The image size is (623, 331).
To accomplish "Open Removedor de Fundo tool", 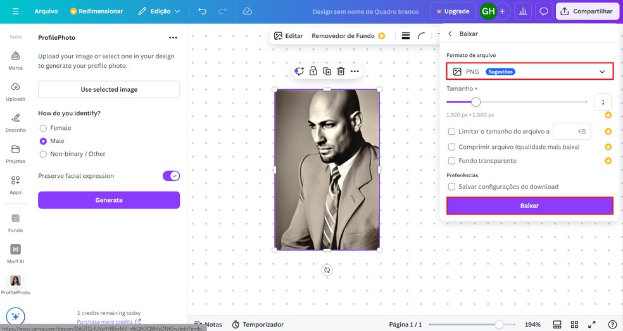I will pos(348,36).
